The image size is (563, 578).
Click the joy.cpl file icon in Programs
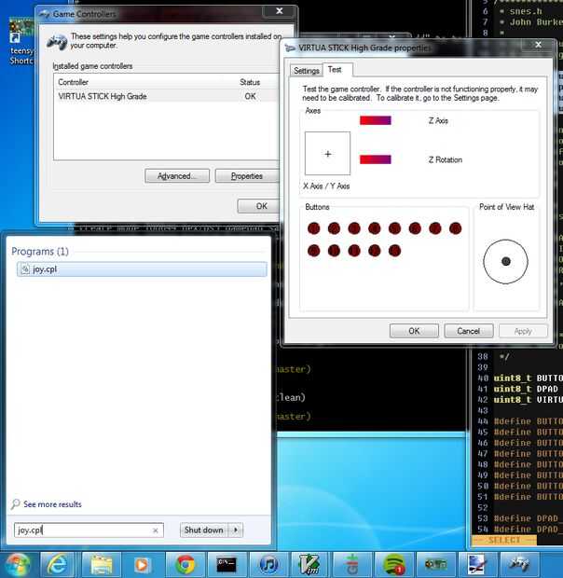[x=25, y=269]
